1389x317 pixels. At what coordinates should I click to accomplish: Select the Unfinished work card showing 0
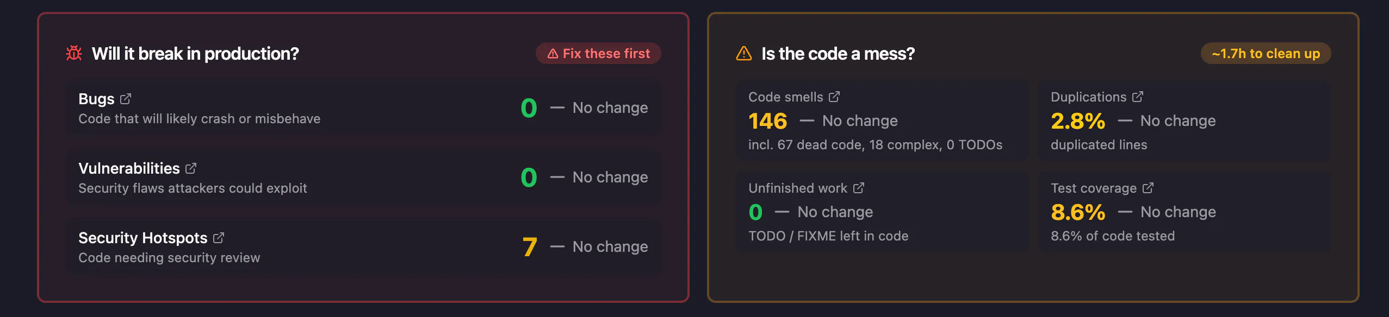coord(882,212)
